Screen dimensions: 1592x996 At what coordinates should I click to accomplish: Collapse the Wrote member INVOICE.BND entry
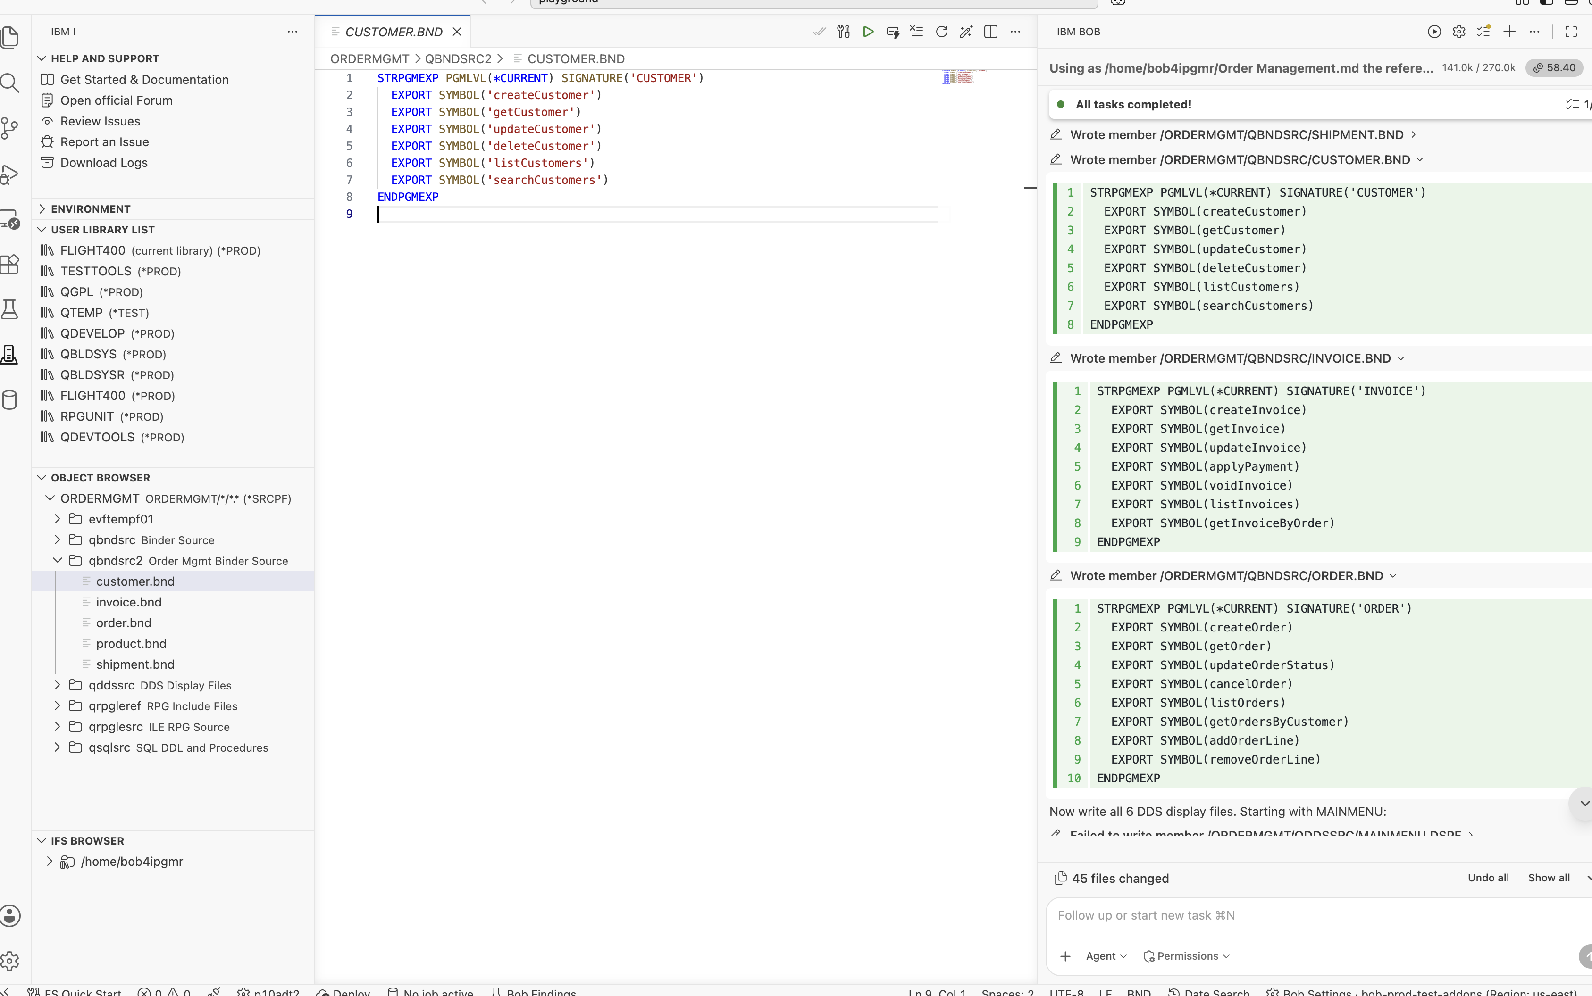coord(1227,358)
